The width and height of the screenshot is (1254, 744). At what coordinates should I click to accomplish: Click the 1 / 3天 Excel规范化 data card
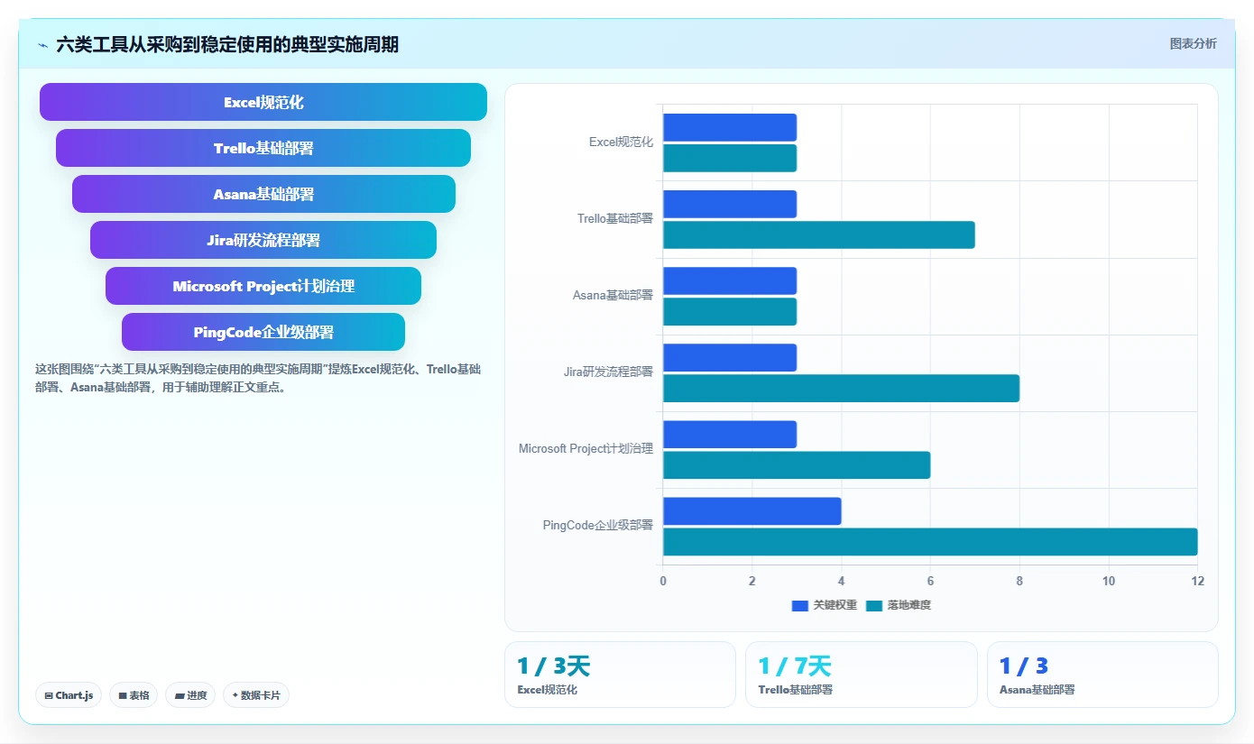[x=620, y=675]
